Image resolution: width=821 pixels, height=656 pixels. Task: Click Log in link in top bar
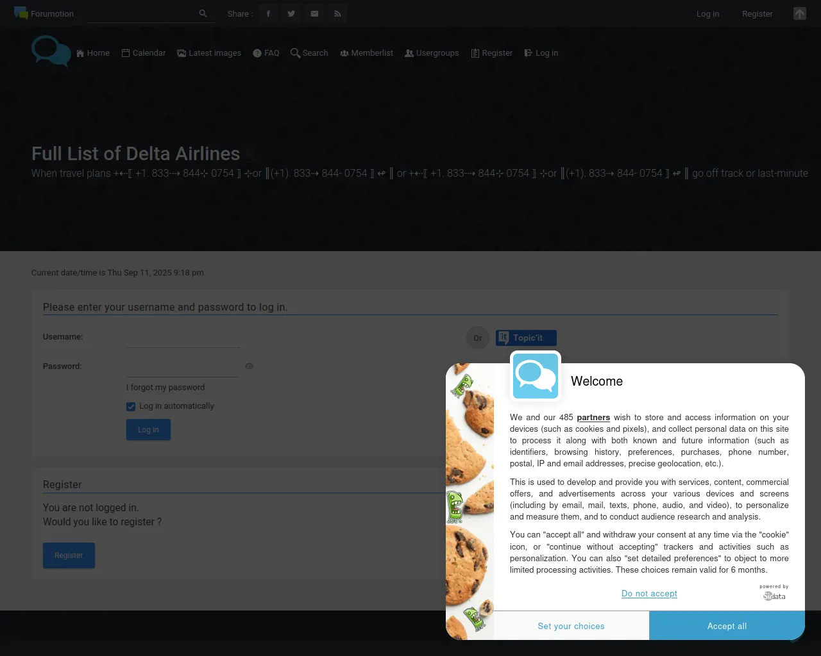[x=707, y=14]
